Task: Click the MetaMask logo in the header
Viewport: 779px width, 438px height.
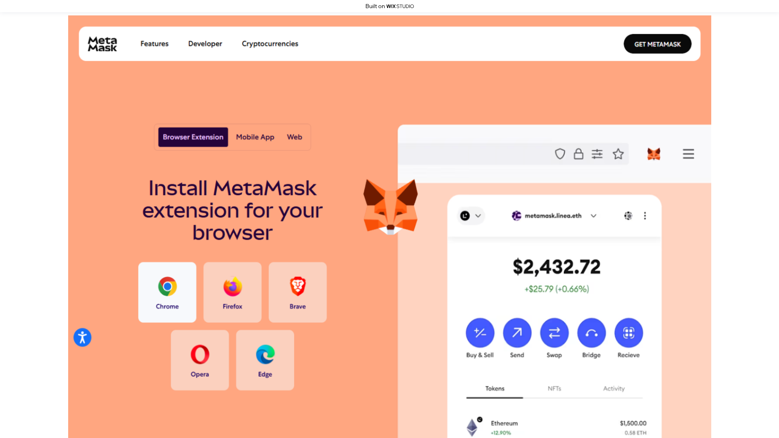Action: (102, 44)
